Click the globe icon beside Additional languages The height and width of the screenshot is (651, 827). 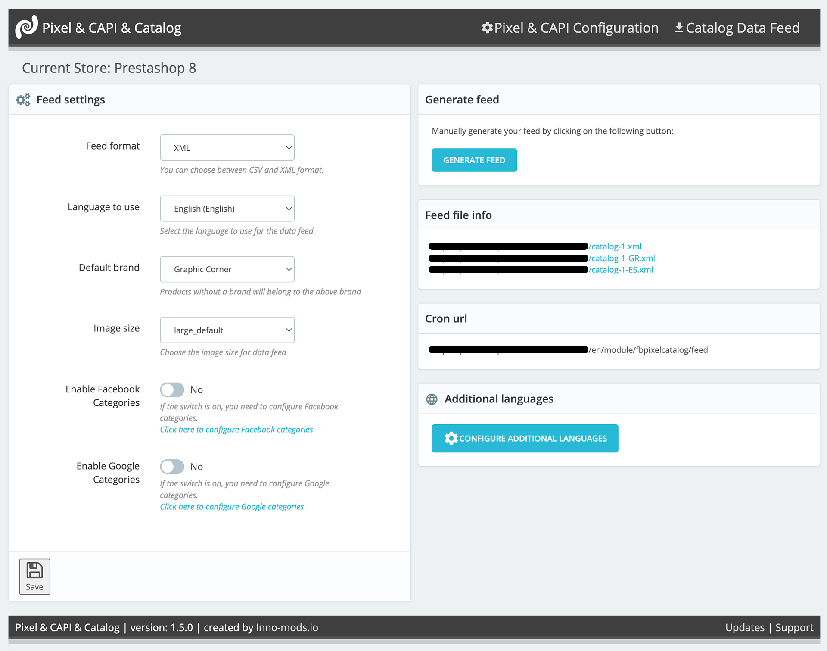click(432, 399)
